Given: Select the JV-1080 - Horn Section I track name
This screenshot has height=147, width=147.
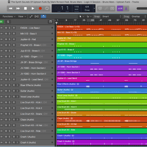Looking at the screenshot, I should coord(33,68).
